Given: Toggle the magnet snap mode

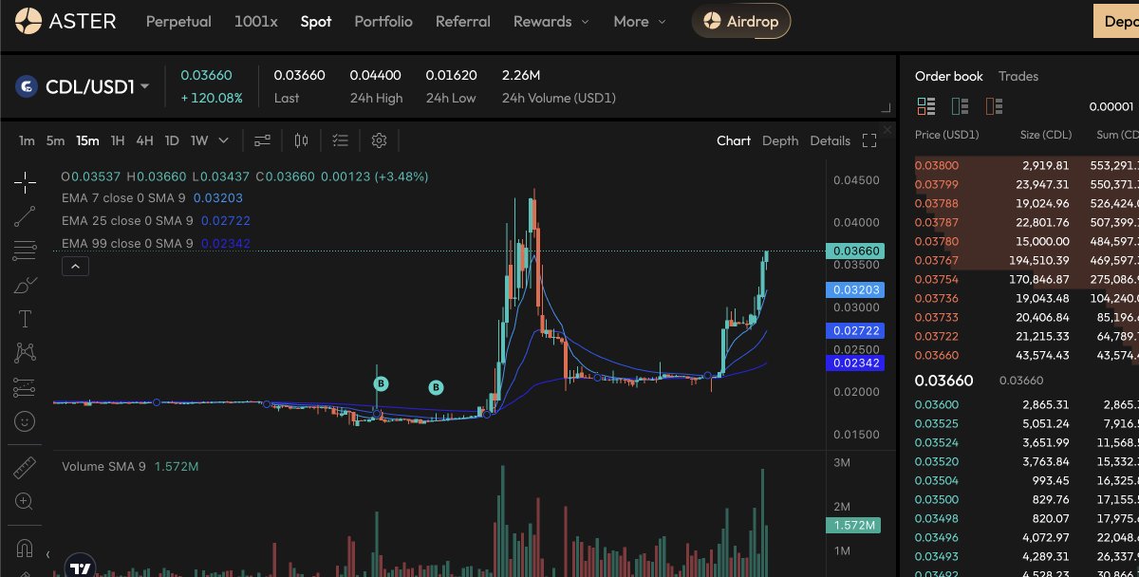Looking at the screenshot, I should [26, 548].
